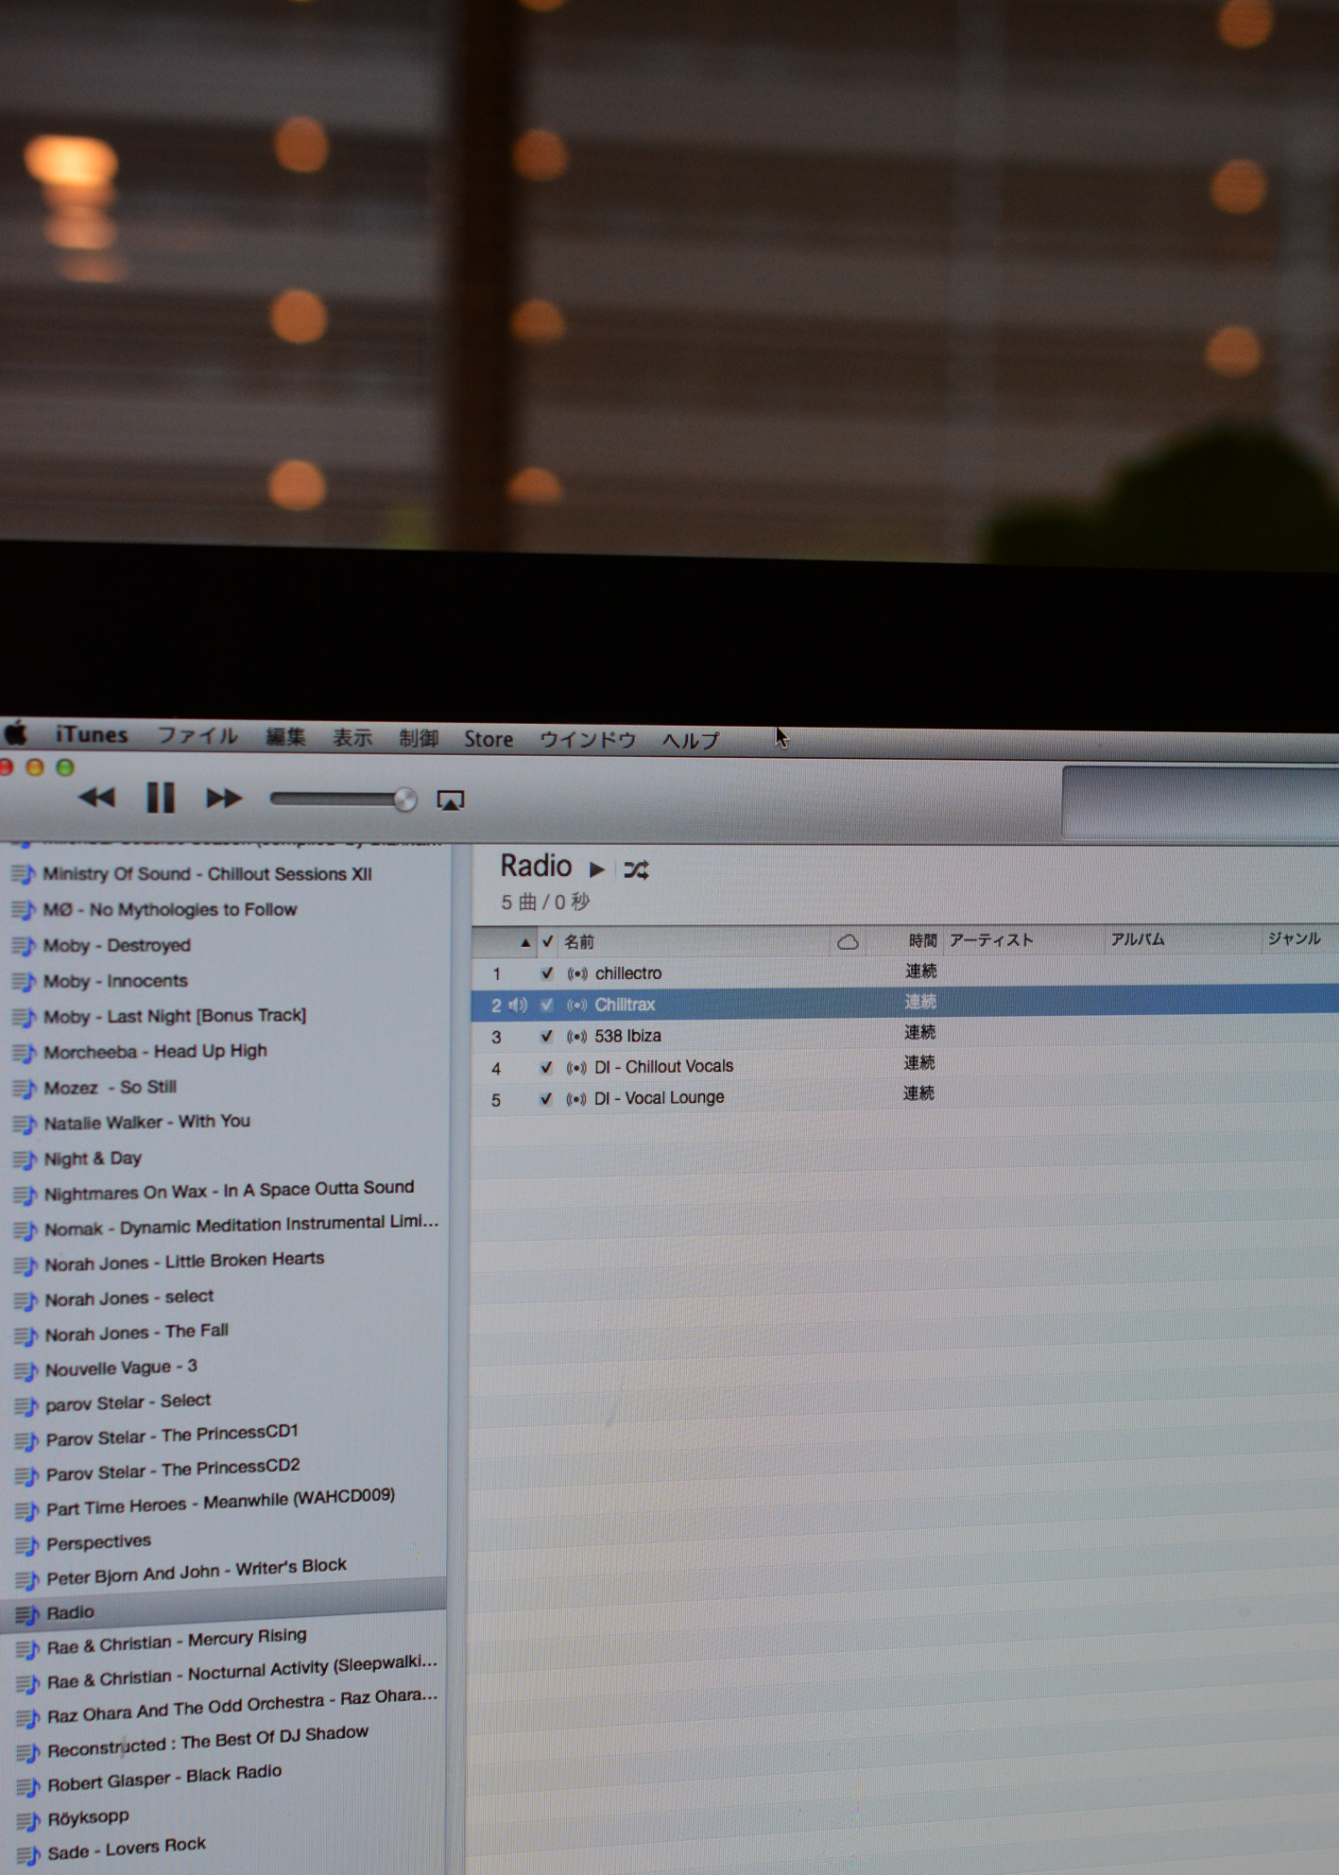This screenshot has width=1339, height=1875.
Task: Shuffle the Radio playlist
Action: click(x=636, y=869)
